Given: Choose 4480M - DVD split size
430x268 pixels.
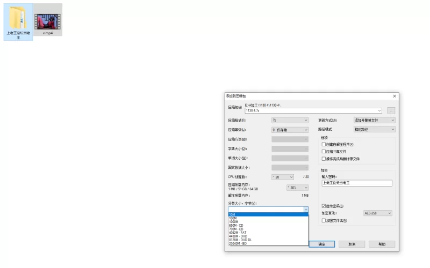Looking at the screenshot, I should 268,236.
